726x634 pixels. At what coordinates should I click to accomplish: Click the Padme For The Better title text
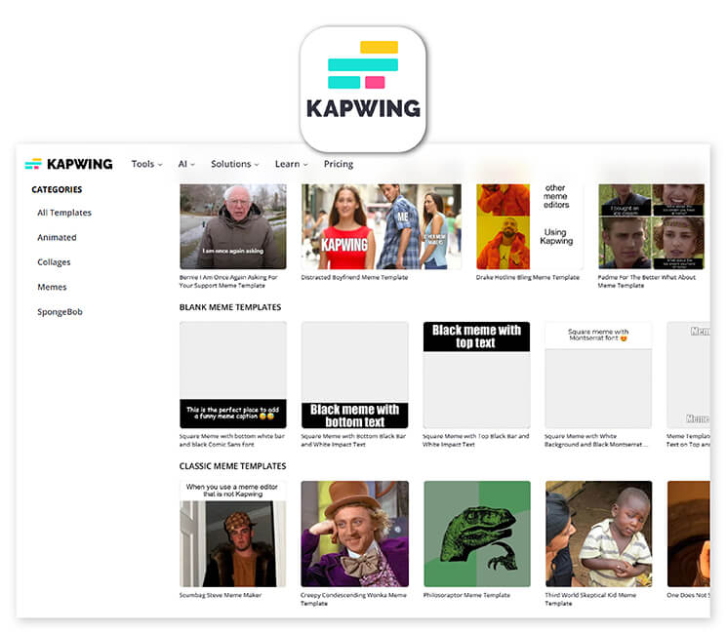[647, 281]
